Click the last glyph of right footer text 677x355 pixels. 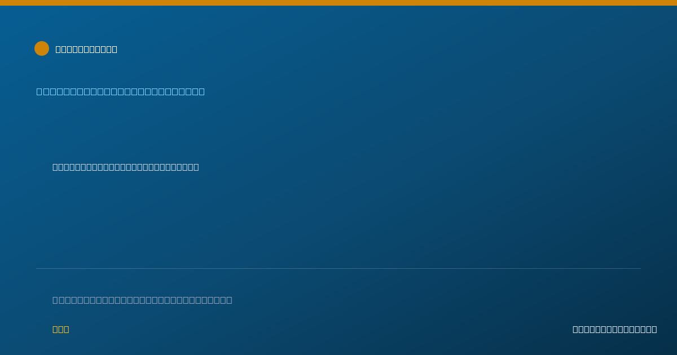point(654,329)
